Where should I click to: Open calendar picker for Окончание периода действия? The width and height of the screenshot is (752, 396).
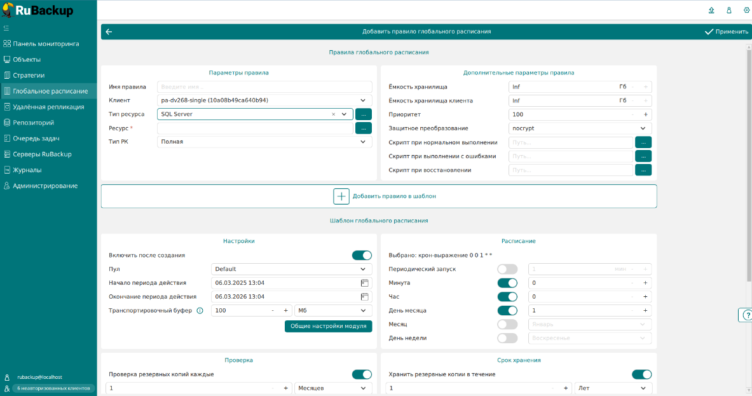click(365, 297)
